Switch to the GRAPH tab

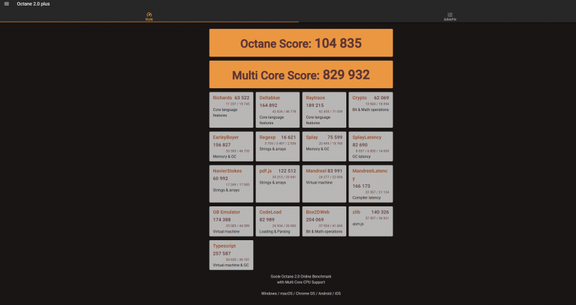coord(450,17)
